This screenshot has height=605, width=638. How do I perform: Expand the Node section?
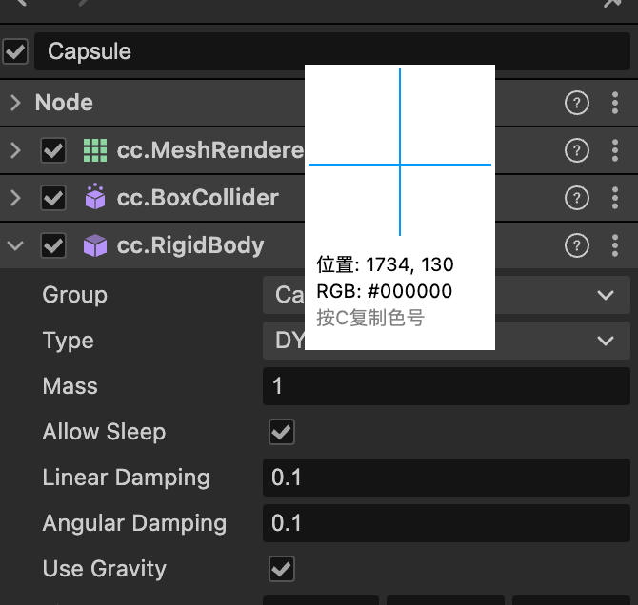(x=15, y=103)
